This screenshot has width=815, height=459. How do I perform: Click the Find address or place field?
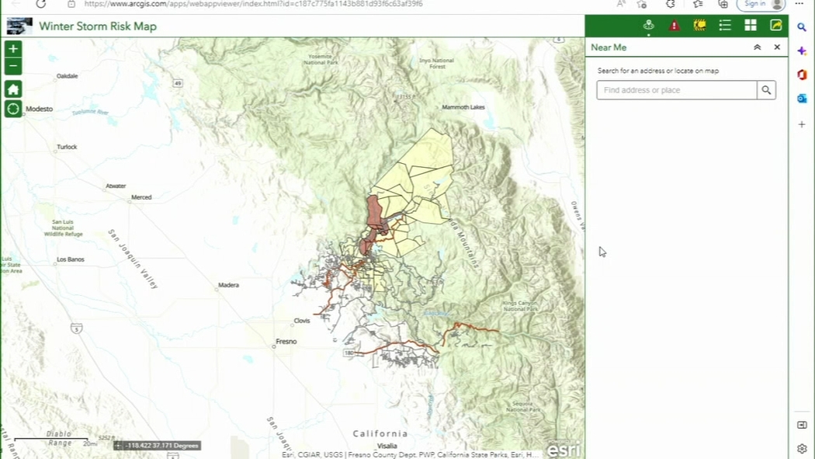[676, 90]
